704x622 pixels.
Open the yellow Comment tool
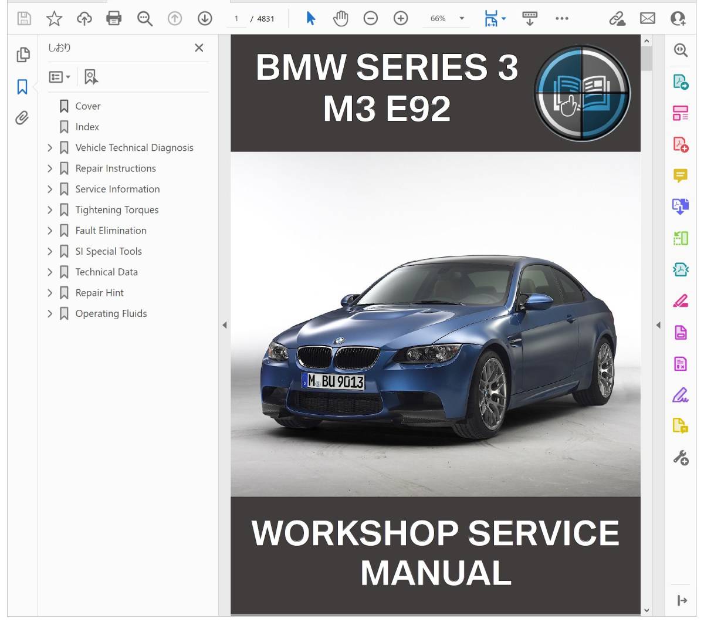pos(681,175)
